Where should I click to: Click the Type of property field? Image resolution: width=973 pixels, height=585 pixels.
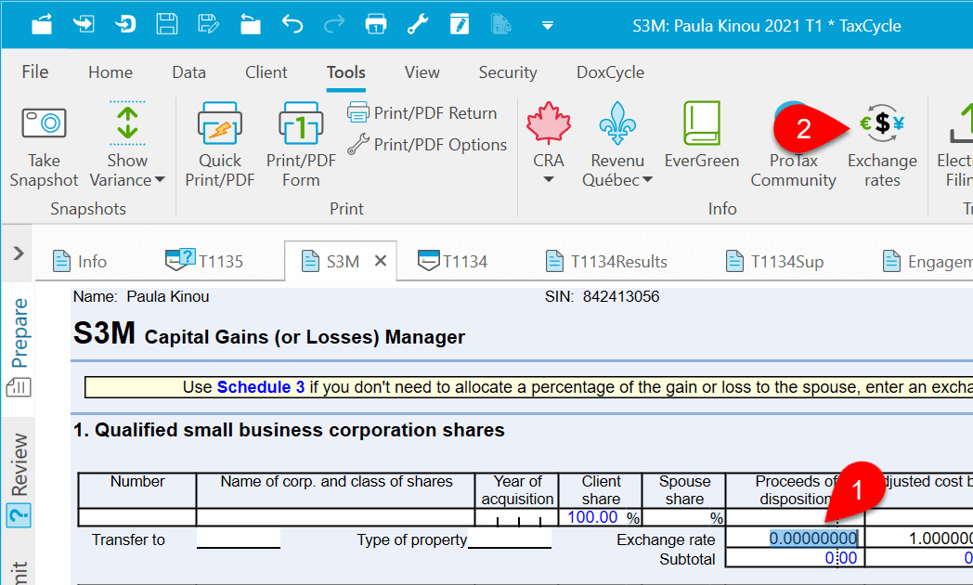point(510,539)
